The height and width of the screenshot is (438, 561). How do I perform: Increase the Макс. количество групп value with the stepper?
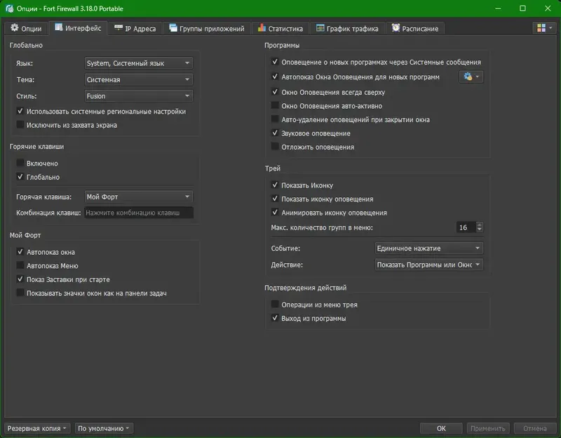(x=481, y=224)
